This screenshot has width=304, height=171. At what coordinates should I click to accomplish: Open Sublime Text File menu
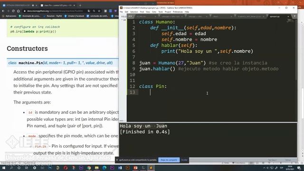(122, 12)
